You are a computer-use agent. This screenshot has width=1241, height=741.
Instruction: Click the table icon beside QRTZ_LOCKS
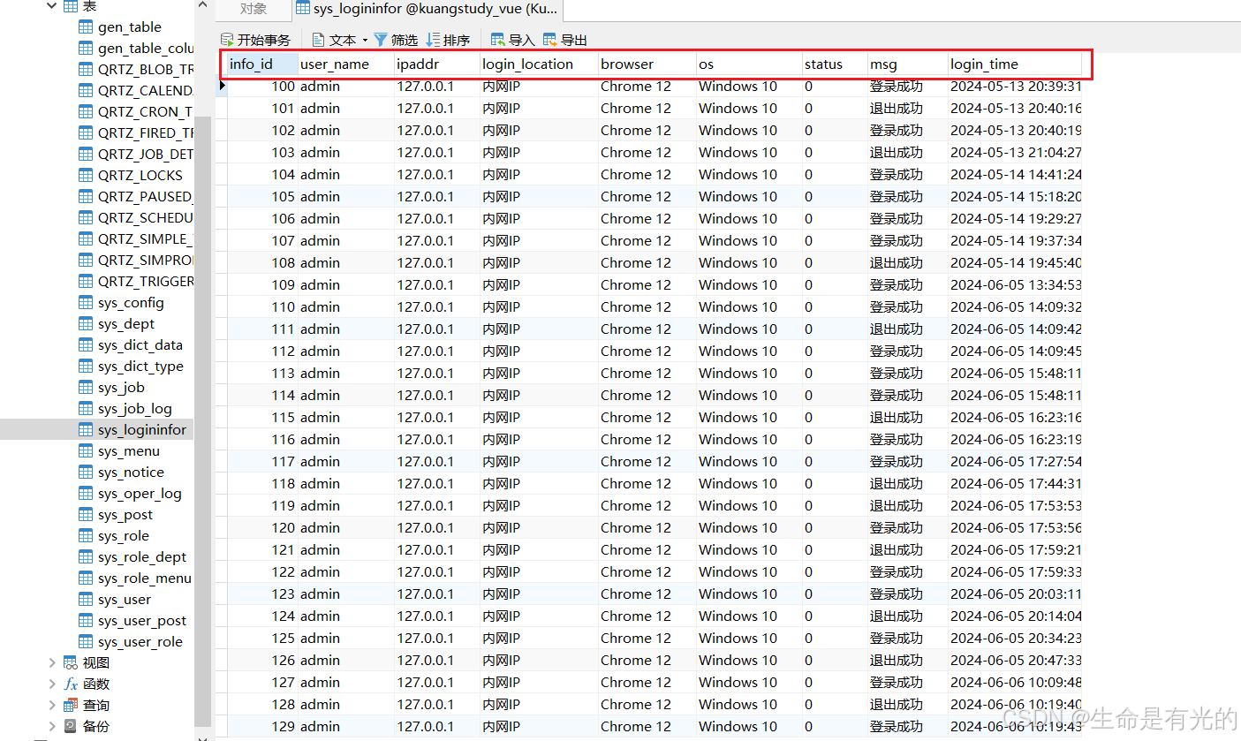tap(86, 176)
